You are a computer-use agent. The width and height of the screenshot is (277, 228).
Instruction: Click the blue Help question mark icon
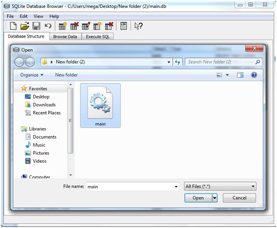pos(254,75)
